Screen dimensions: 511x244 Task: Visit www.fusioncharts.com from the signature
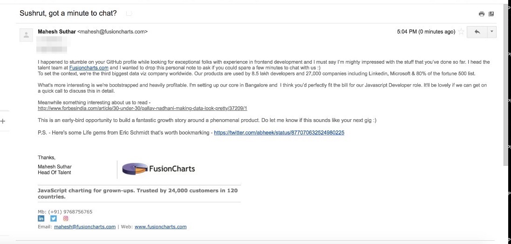pos(161,227)
